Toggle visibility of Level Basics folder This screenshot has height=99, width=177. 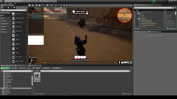[135, 18]
